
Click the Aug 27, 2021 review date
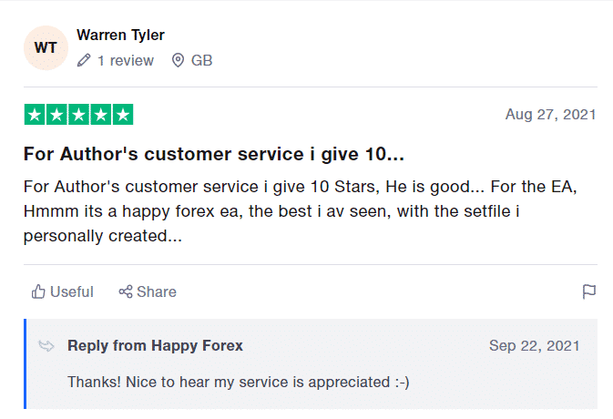(x=550, y=115)
